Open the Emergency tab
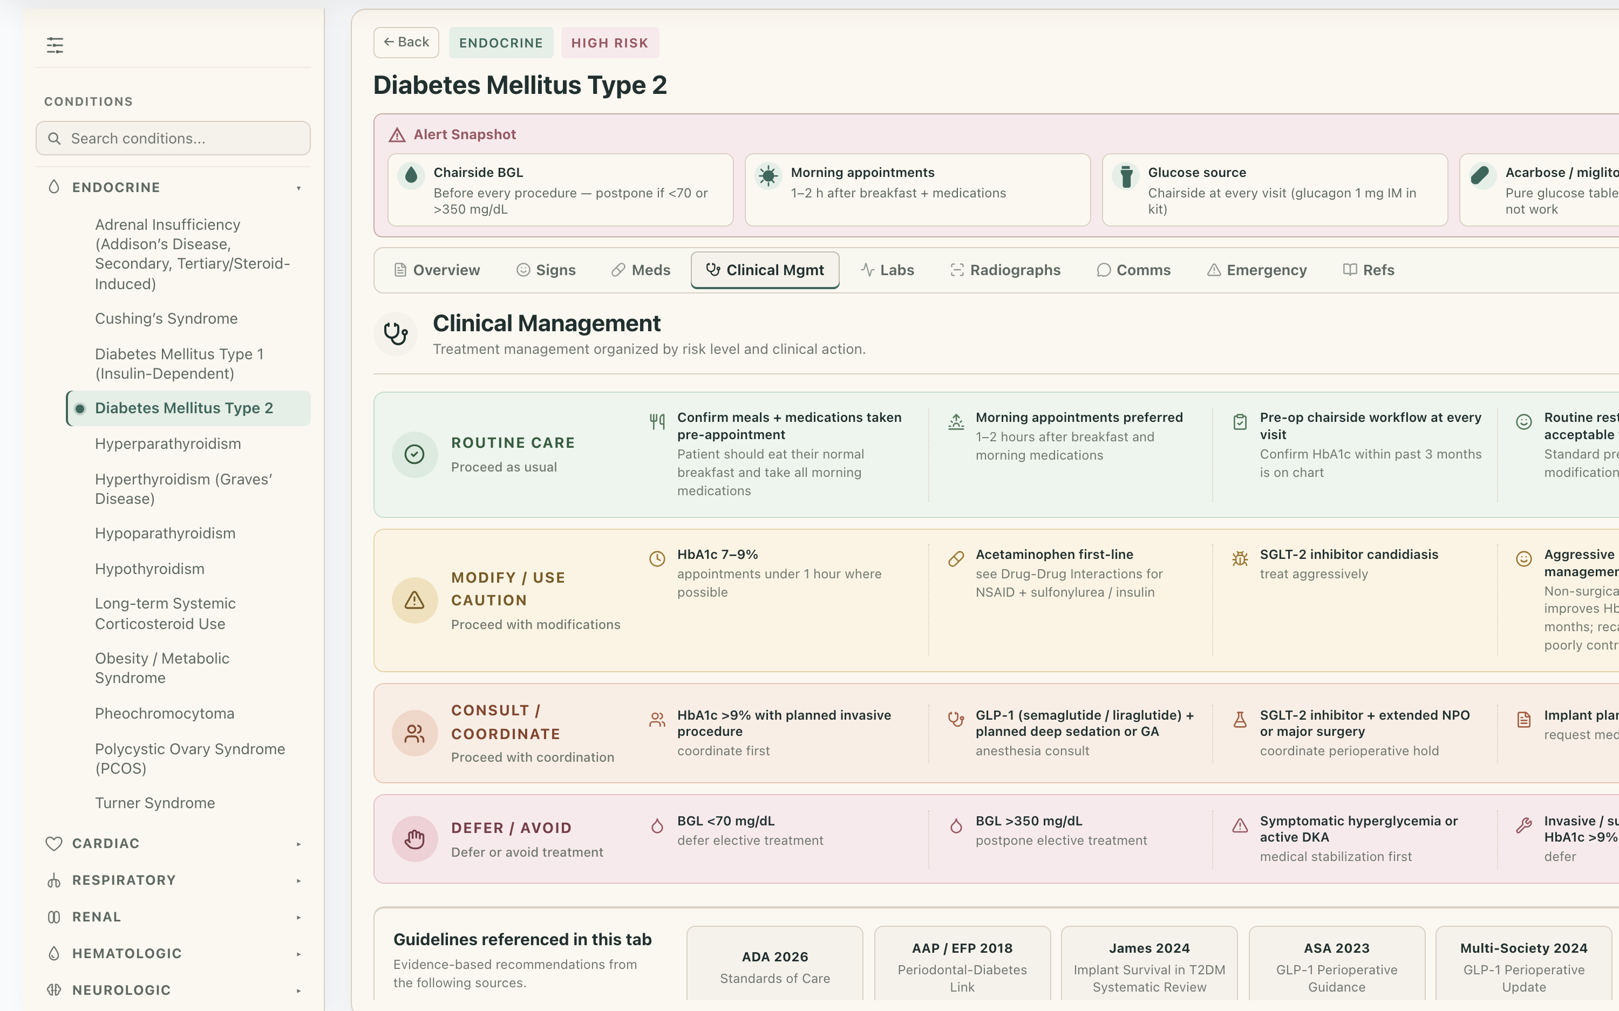This screenshot has height=1011, width=1619. [1257, 270]
